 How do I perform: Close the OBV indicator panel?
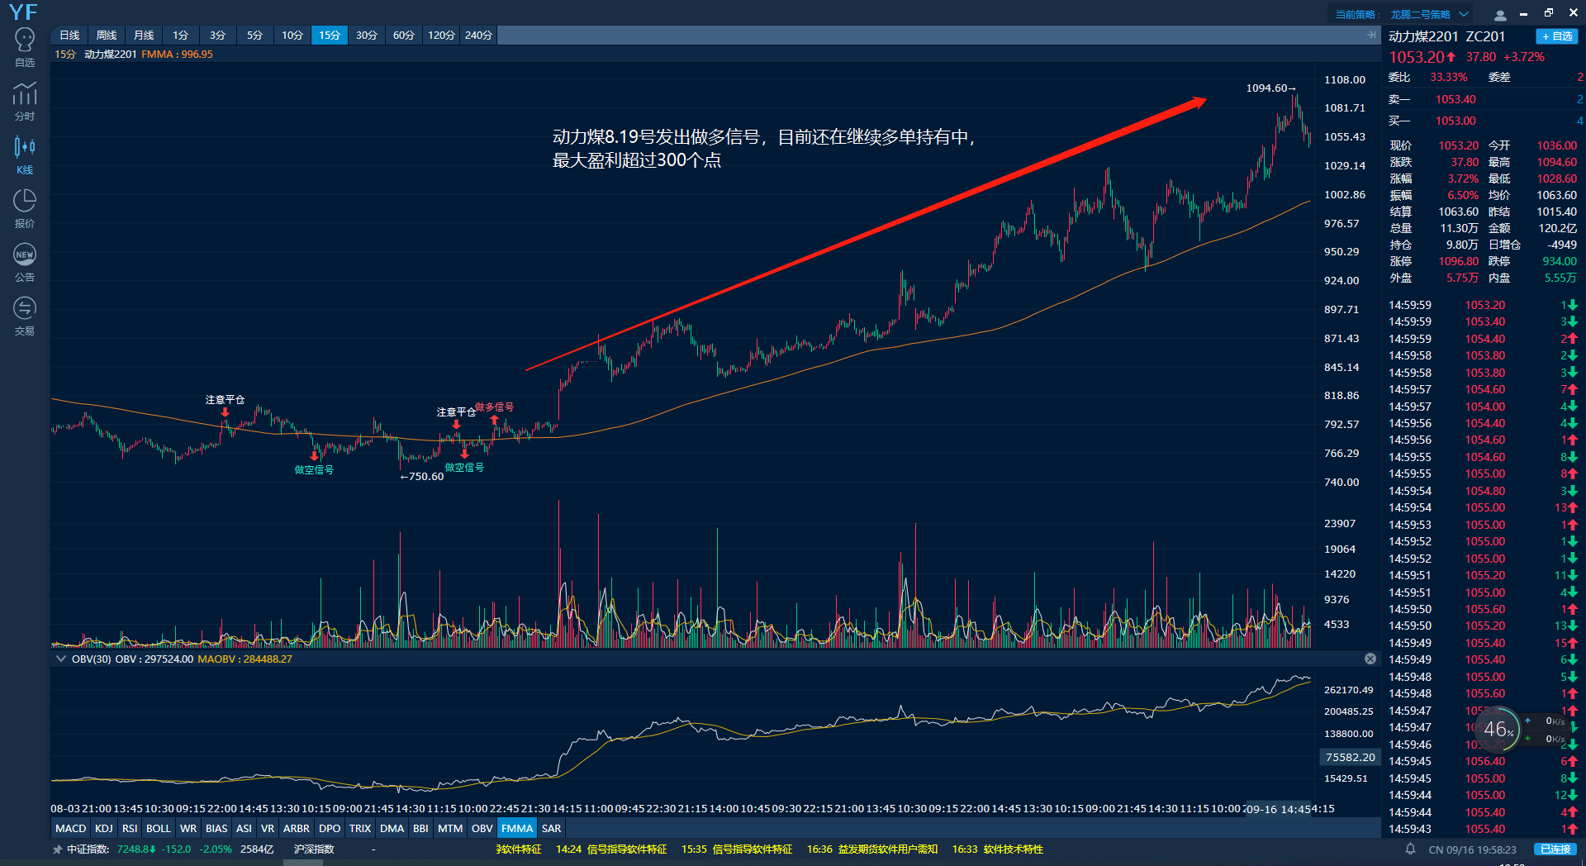tap(1370, 659)
